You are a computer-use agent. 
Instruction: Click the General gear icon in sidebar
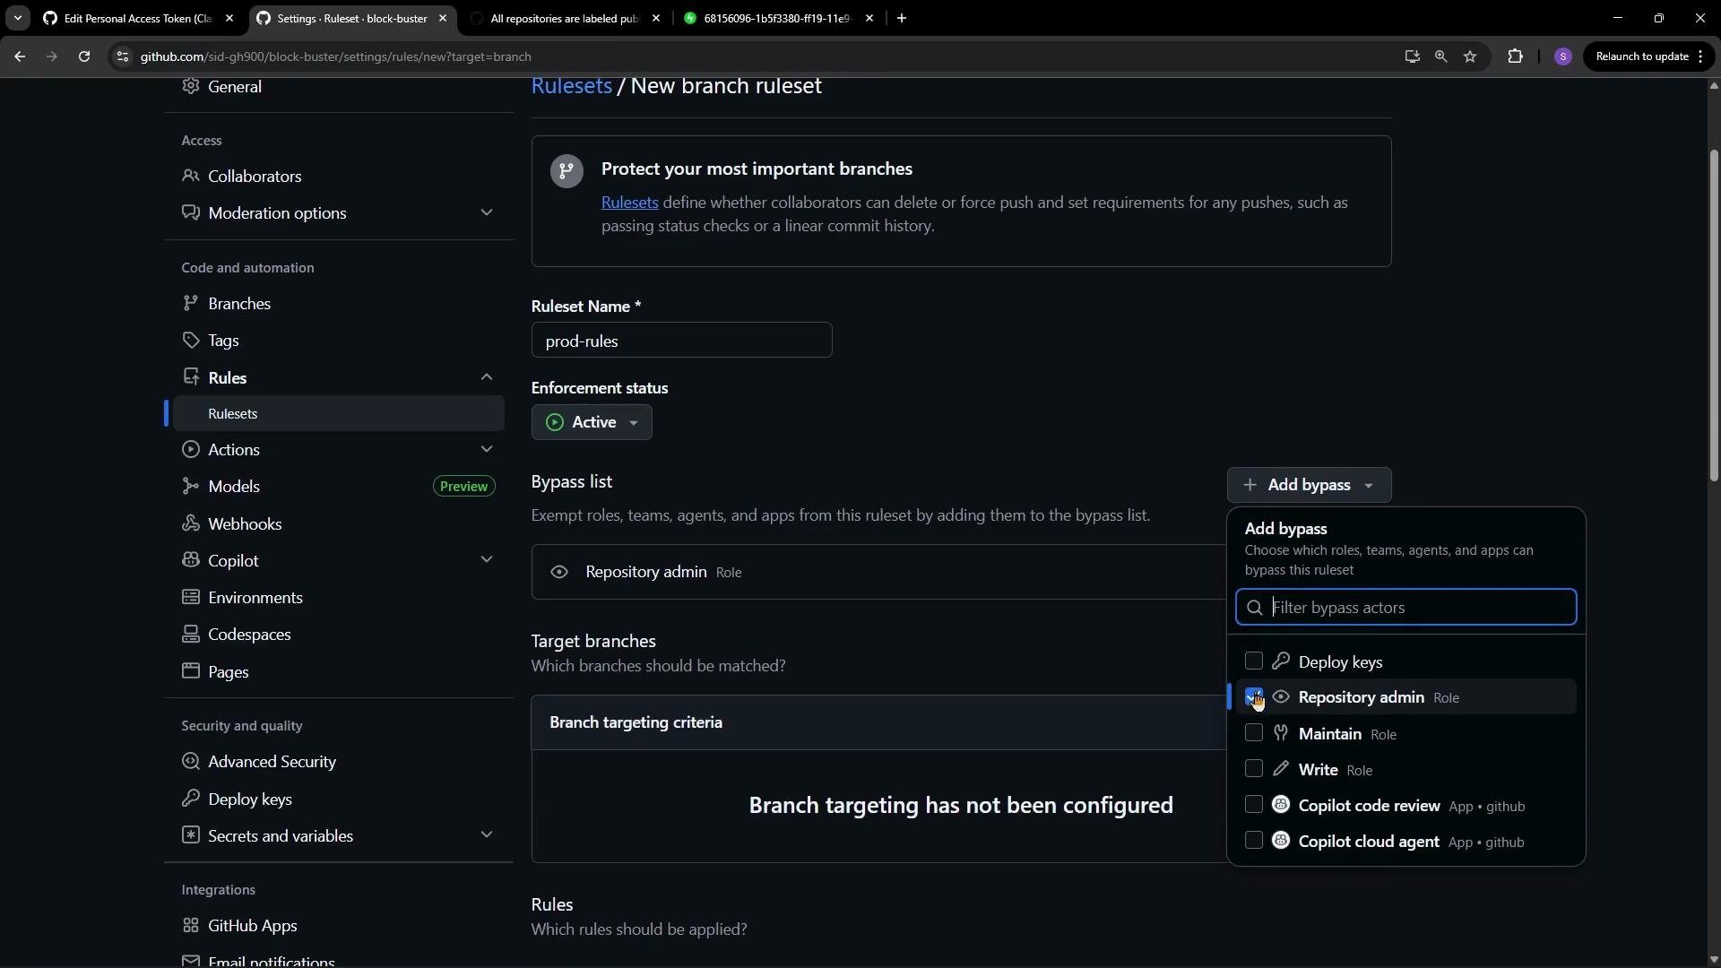(x=190, y=86)
